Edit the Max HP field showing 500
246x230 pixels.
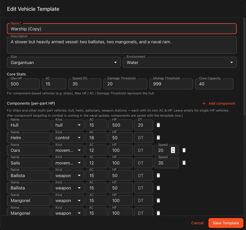pyautogui.click(x=23, y=84)
